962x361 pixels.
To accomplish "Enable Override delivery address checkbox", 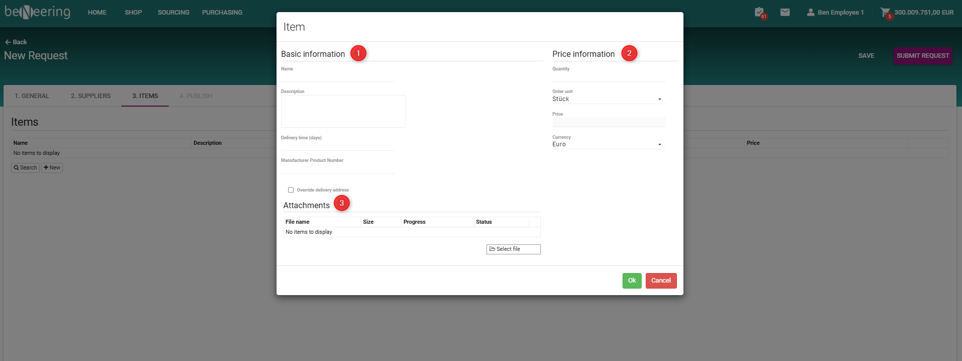I will coord(291,190).
